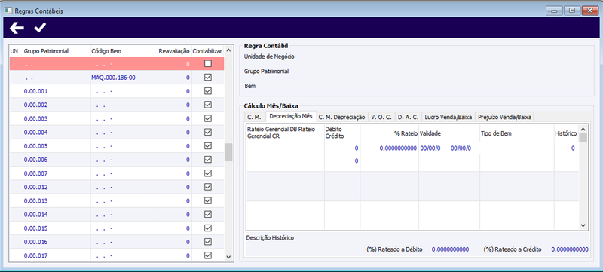Viewport: 603px width, 272px height.
Task: Minimize the Regras Contábeis window
Action: (555, 11)
